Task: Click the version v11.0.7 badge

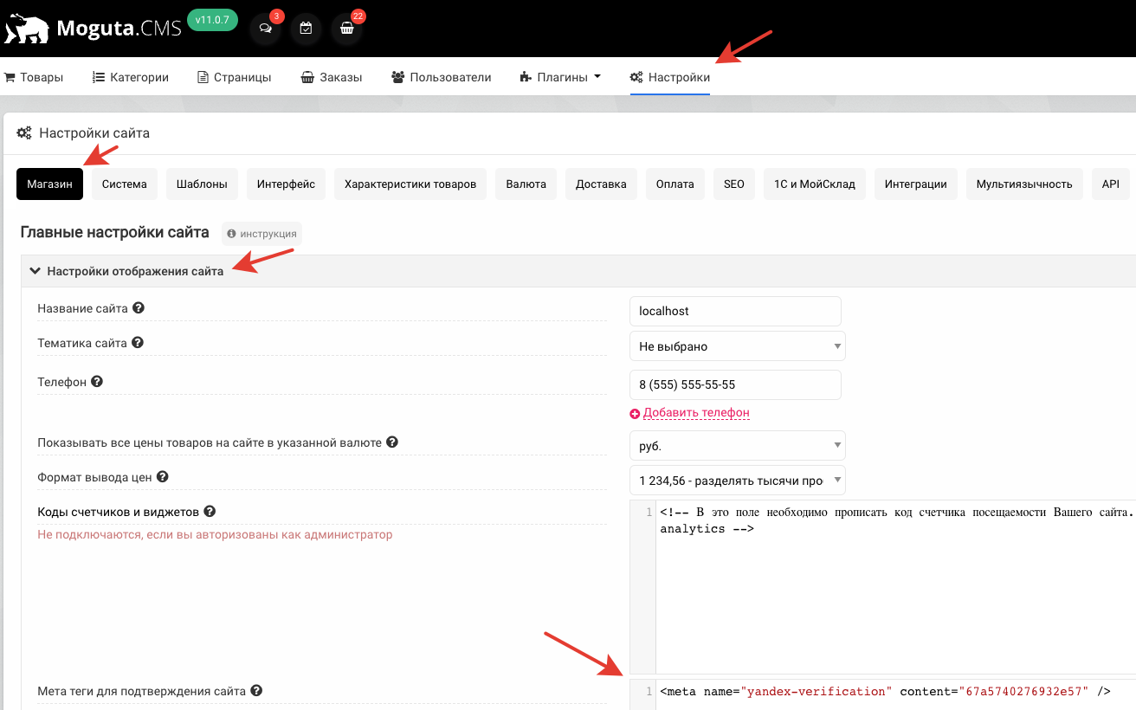Action: point(212,19)
